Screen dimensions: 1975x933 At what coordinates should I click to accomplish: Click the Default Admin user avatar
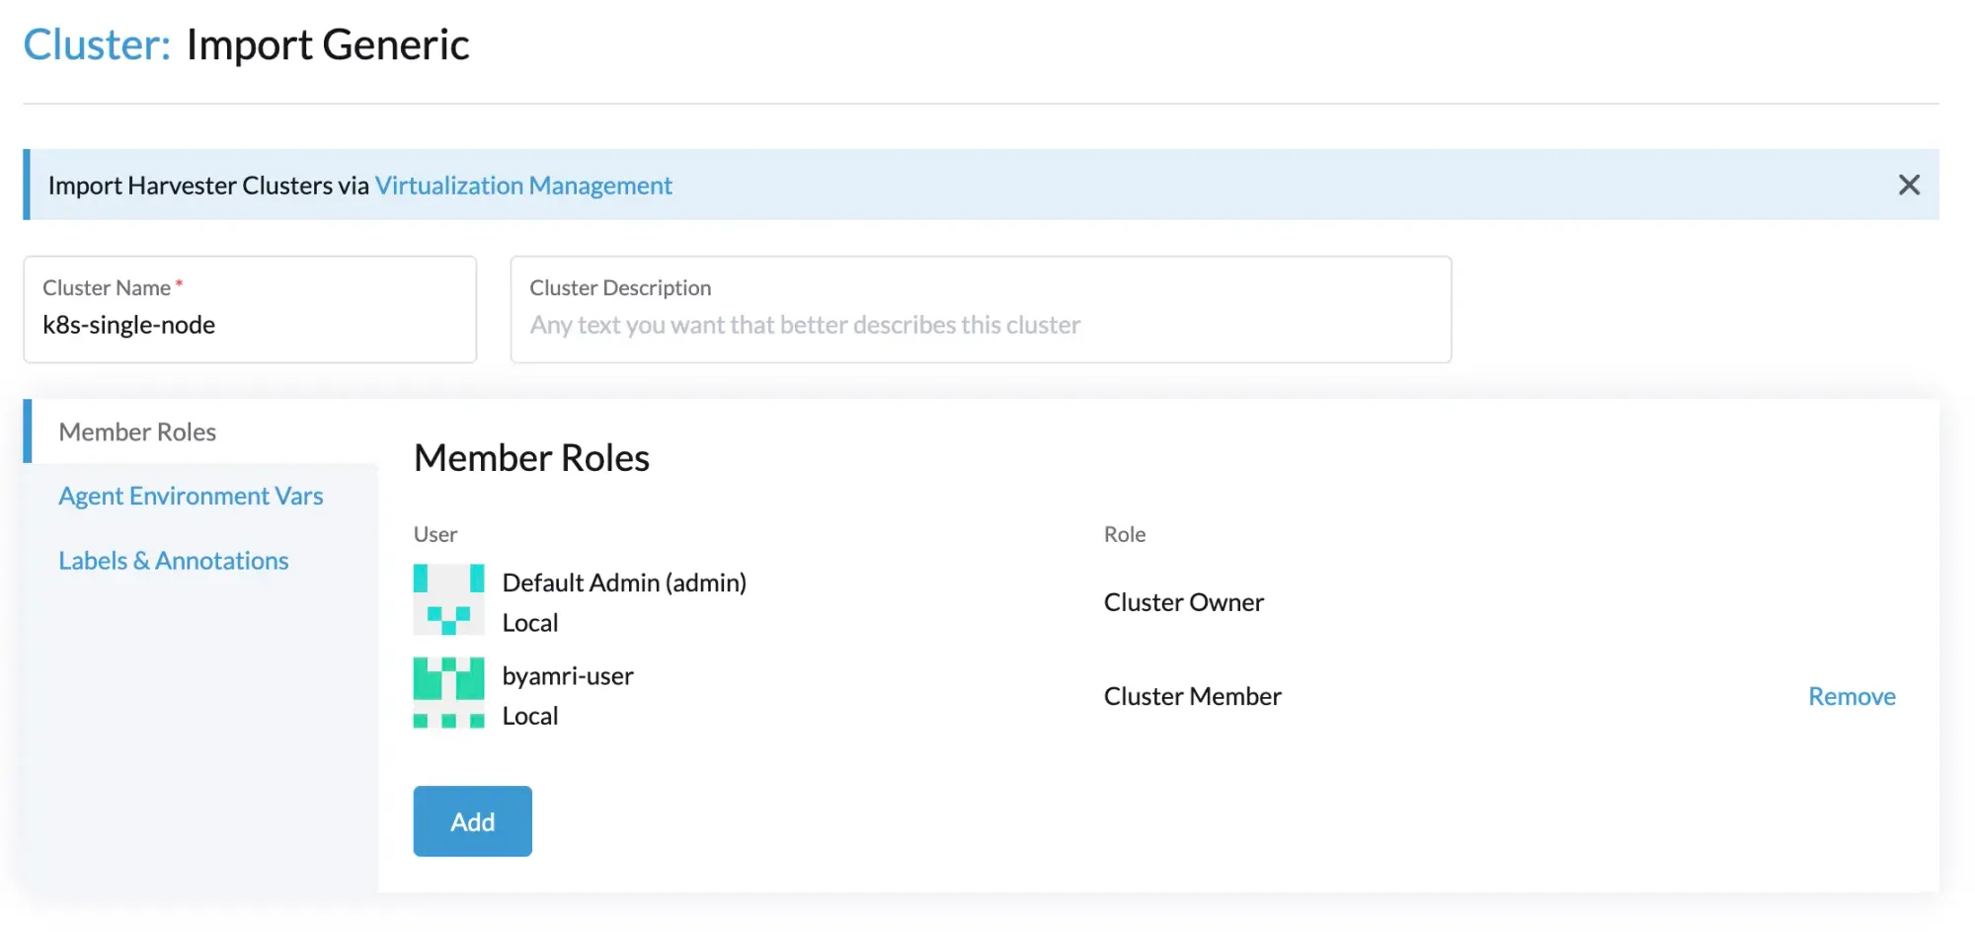(447, 600)
